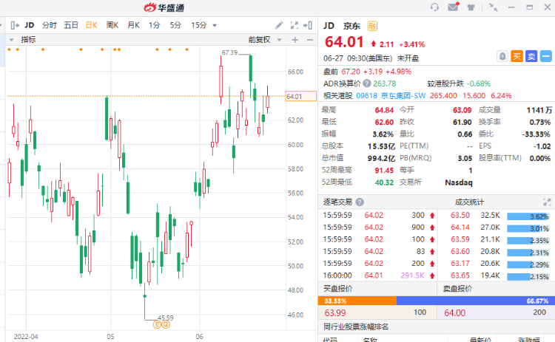Image resolution: width=555 pixels, height=342 pixels.
Task: Open 逐笔交易 help question mark
Action: point(360,202)
